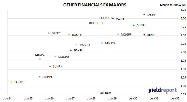Click the BOQPG yellow diamond marker

coord(102,23)
